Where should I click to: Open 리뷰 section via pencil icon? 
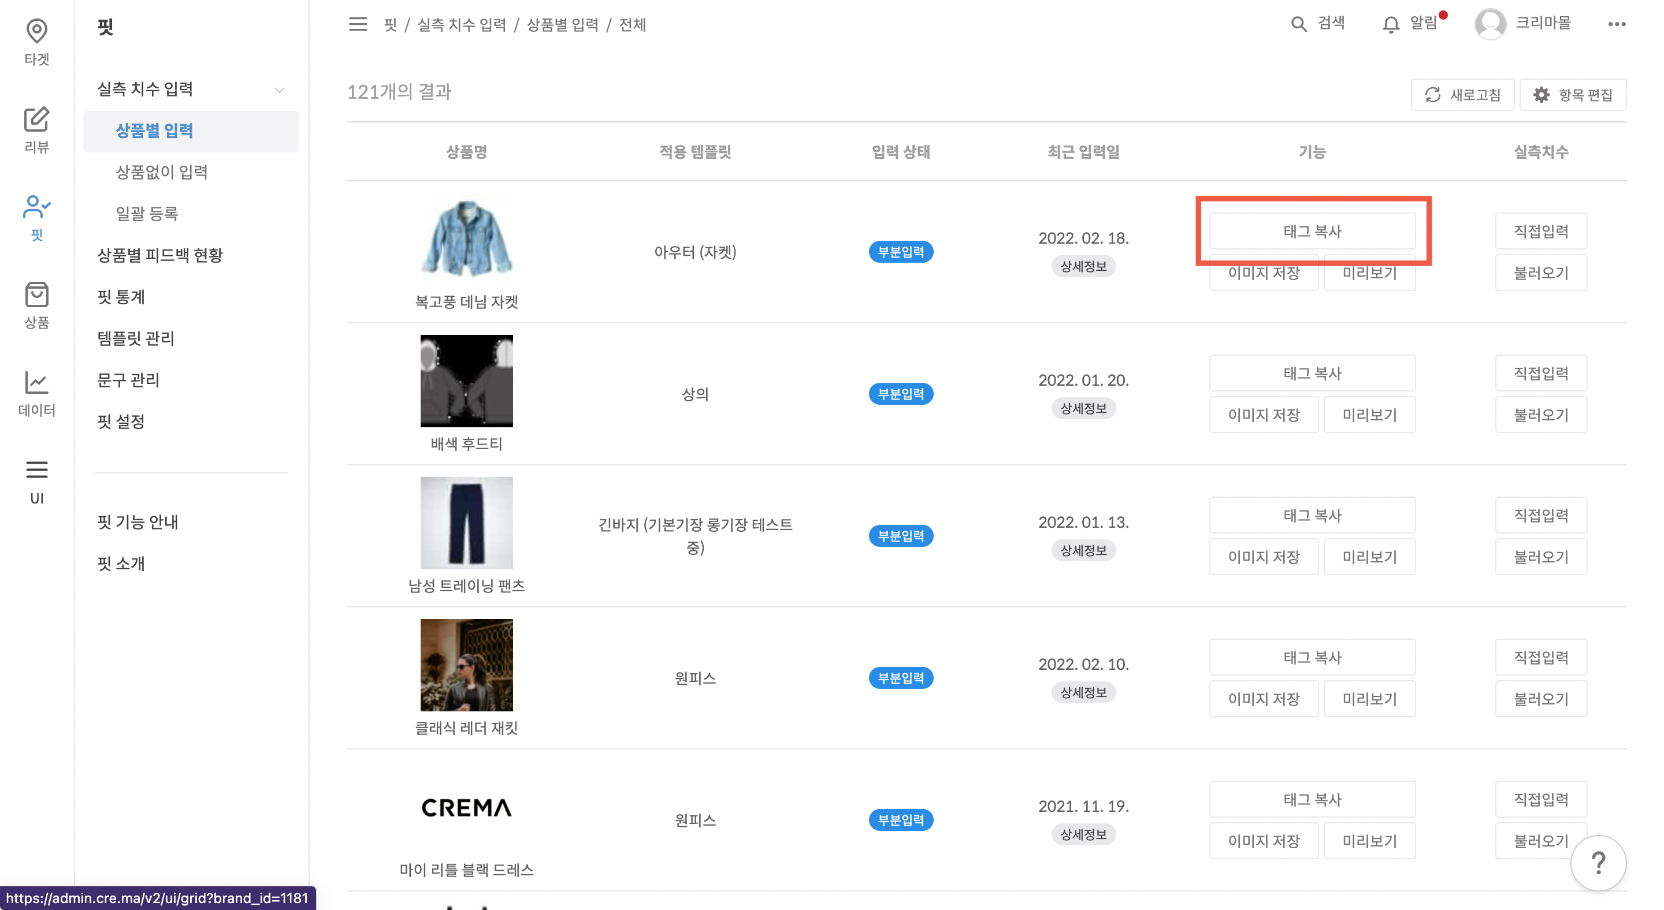(37, 121)
